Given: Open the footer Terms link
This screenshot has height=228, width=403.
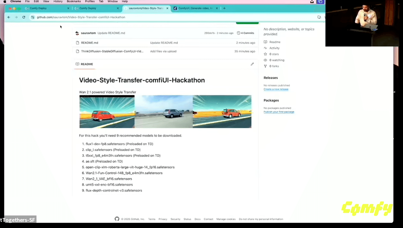Looking at the screenshot, I should click(152, 219).
